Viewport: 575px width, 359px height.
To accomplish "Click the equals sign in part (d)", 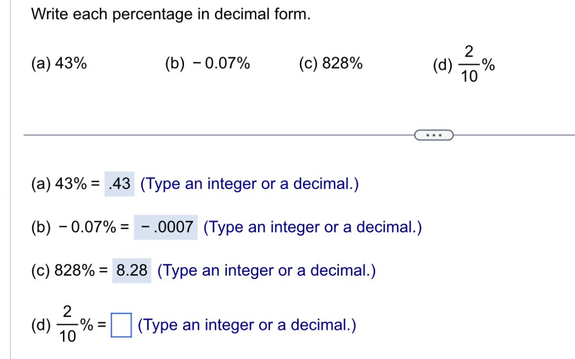I will point(102,324).
